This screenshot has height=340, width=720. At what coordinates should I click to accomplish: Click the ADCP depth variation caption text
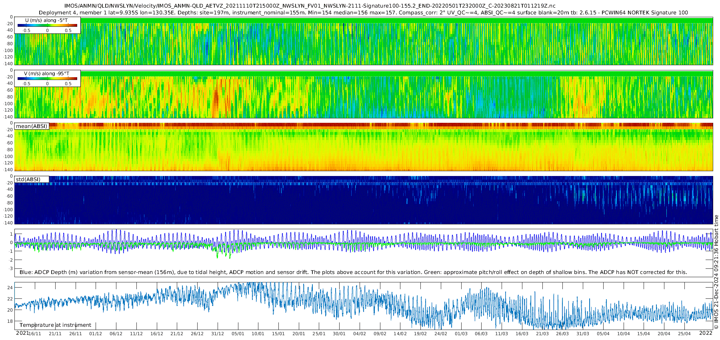point(353,272)
